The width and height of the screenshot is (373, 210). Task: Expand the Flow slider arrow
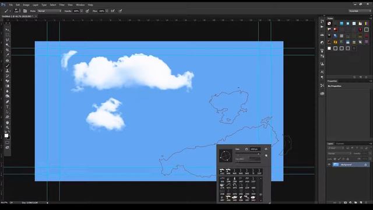(107, 11)
